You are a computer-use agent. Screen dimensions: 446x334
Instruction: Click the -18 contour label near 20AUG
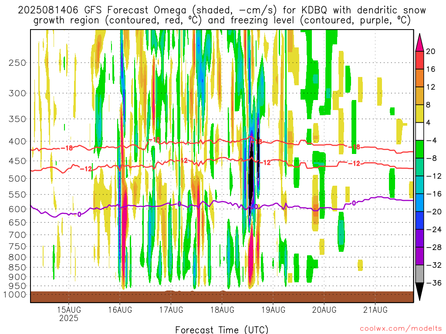pos(355,147)
